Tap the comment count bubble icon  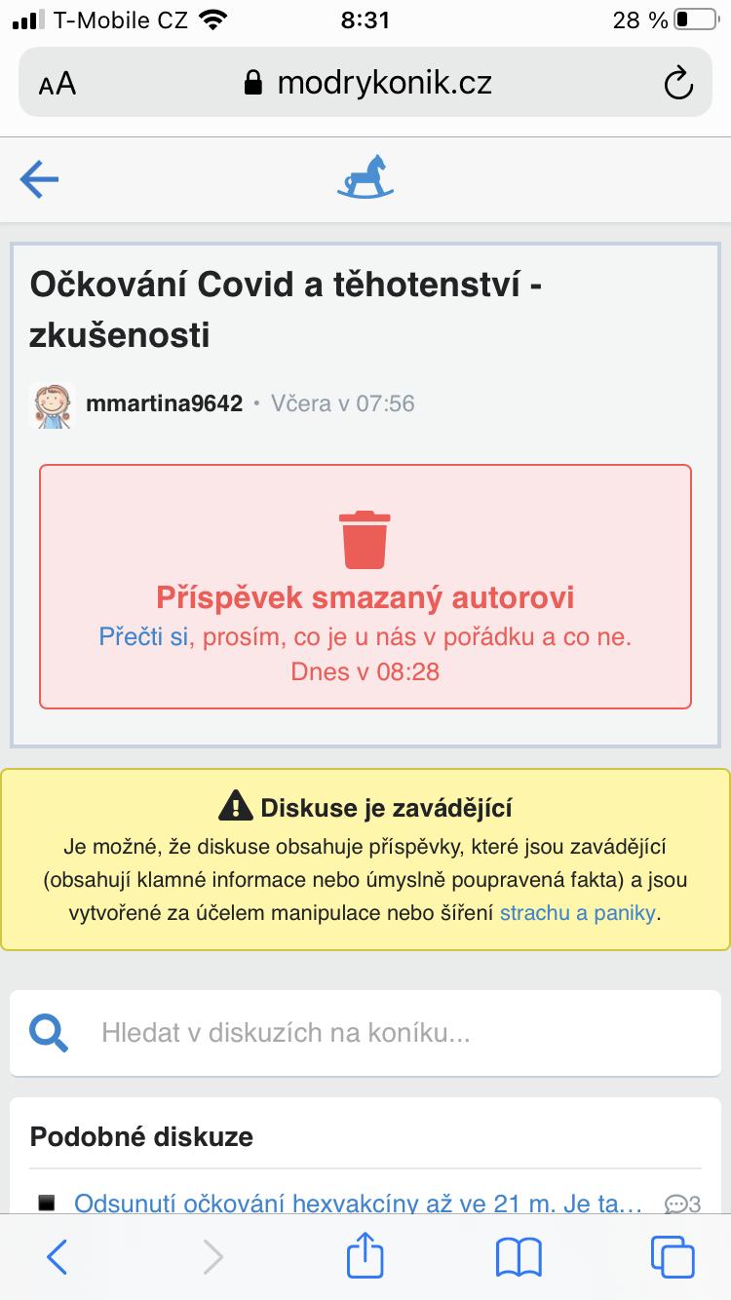pos(674,1204)
